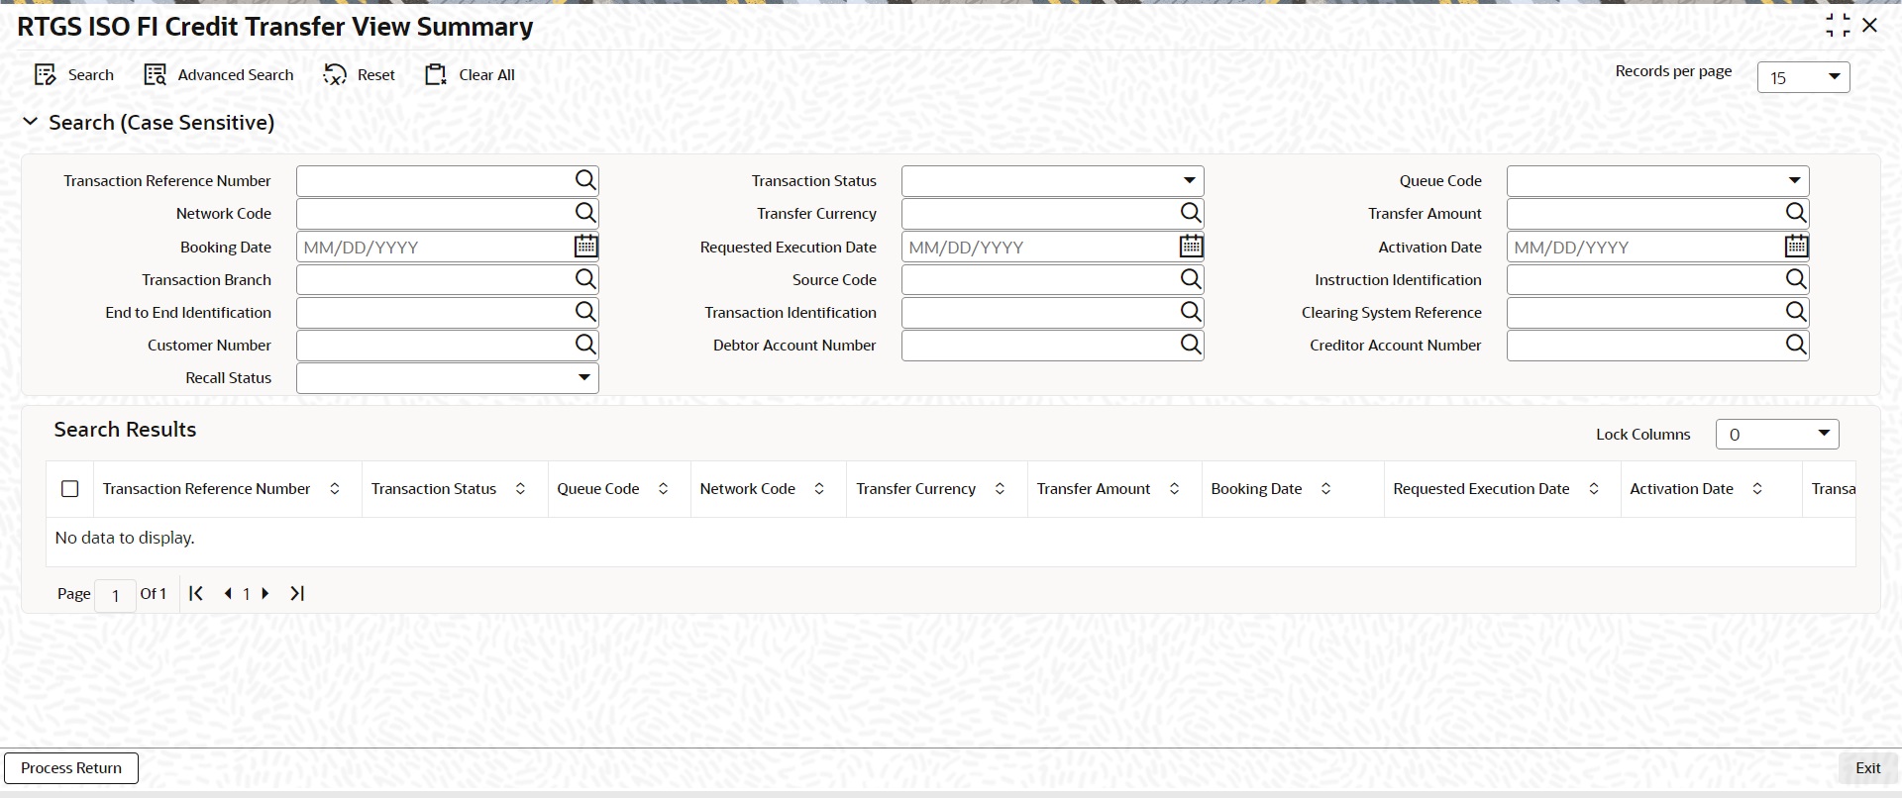Collapse the Search (Case Sensitive) section
1902x798 pixels.
31,122
